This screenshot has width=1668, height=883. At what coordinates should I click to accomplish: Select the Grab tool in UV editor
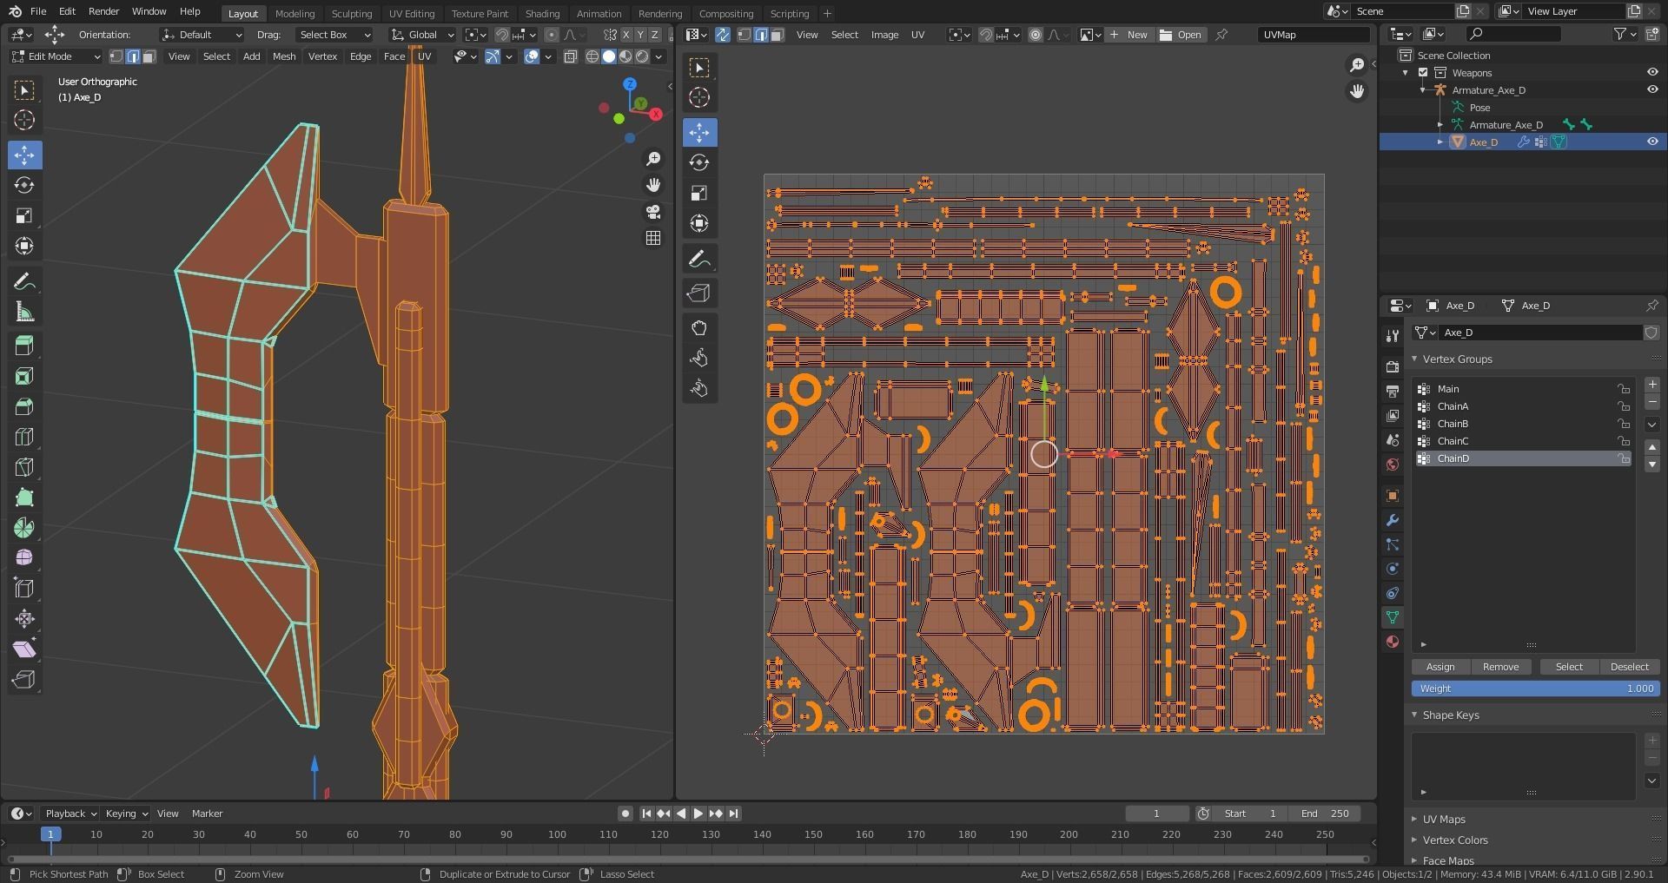tap(699, 328)
